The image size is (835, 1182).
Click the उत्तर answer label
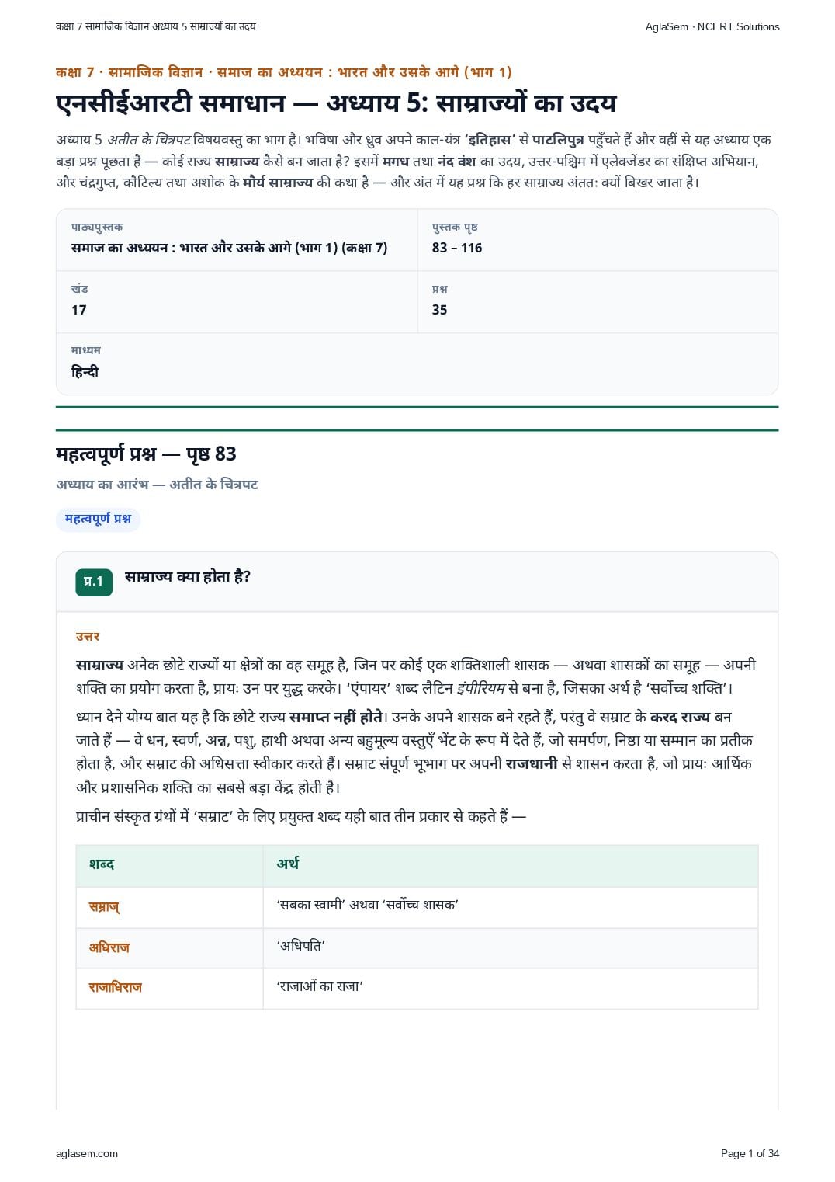88,637
